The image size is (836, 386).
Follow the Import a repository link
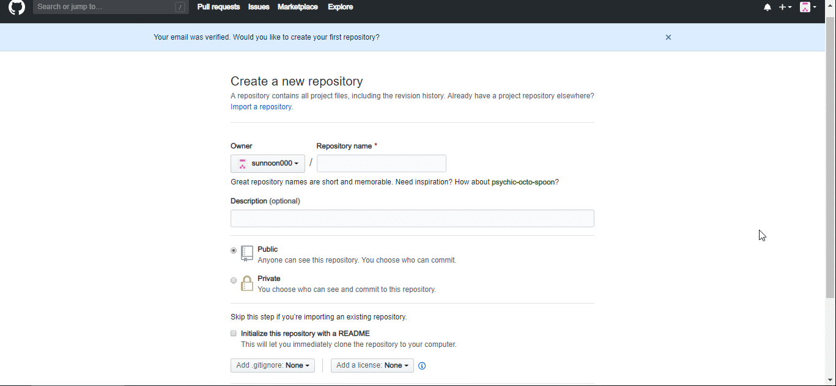click(261, 107)
